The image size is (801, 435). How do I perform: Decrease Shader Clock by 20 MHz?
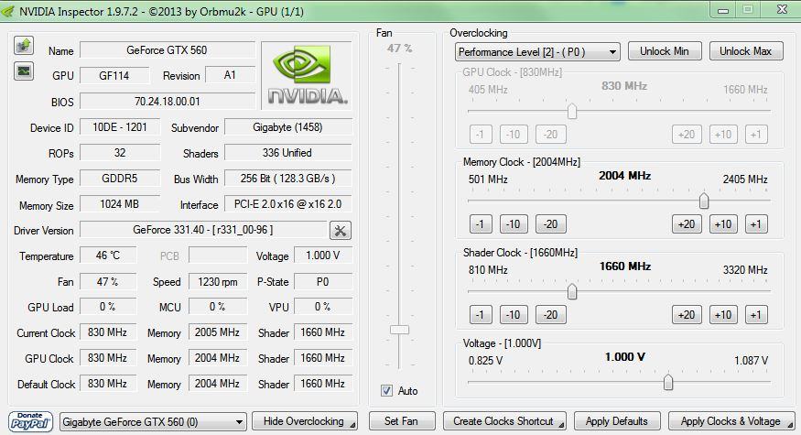click(x=550, y=314)
